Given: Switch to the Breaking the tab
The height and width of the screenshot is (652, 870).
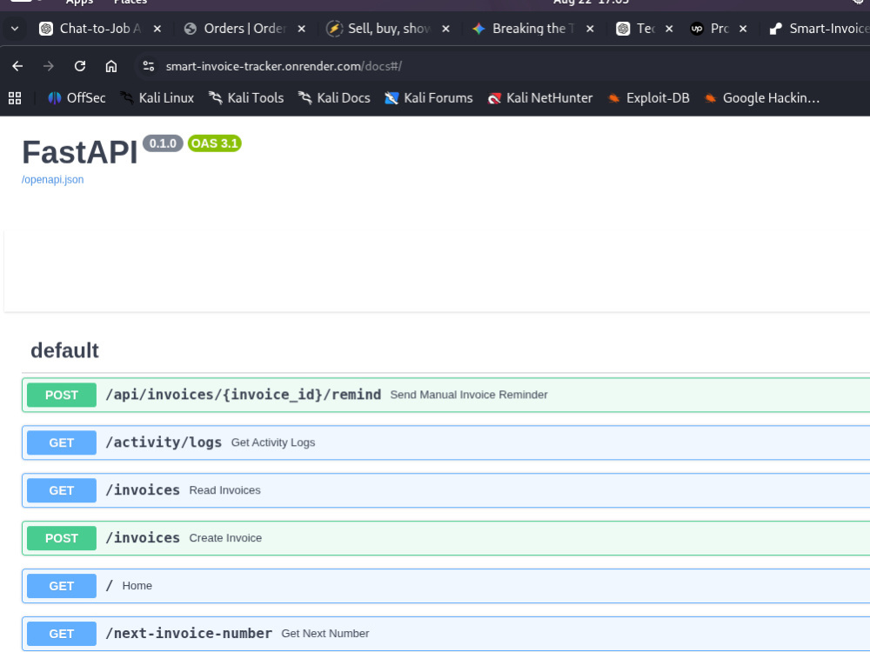Looking at the screenshot, I should 532,29.
